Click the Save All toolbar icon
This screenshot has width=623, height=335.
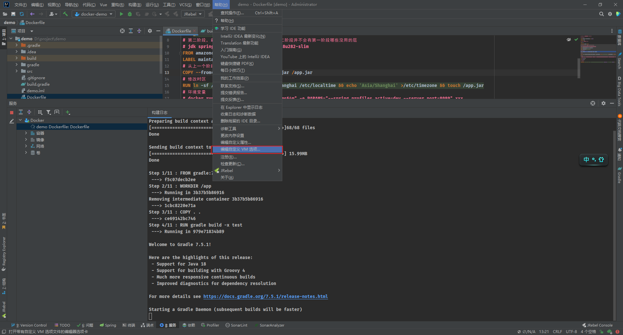(13, 14)
